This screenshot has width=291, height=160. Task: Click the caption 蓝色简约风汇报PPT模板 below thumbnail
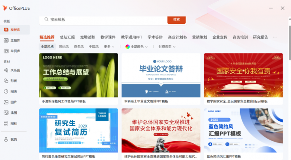click(x=224, y=157)
